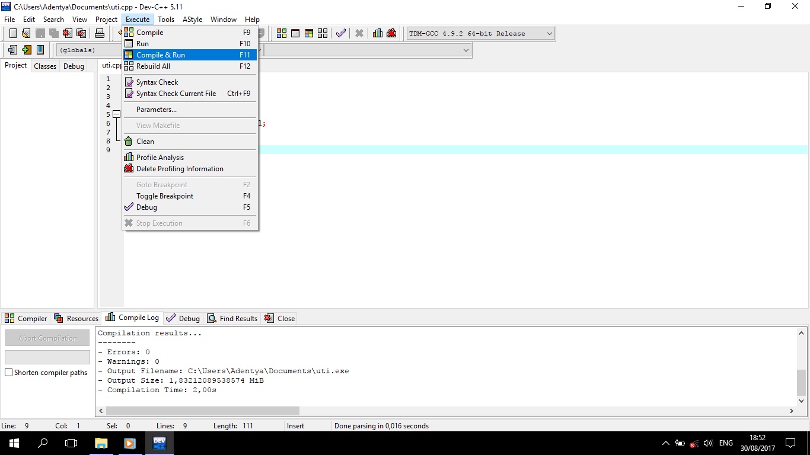Toggle Breakpoint from the Execute menu

165,196
